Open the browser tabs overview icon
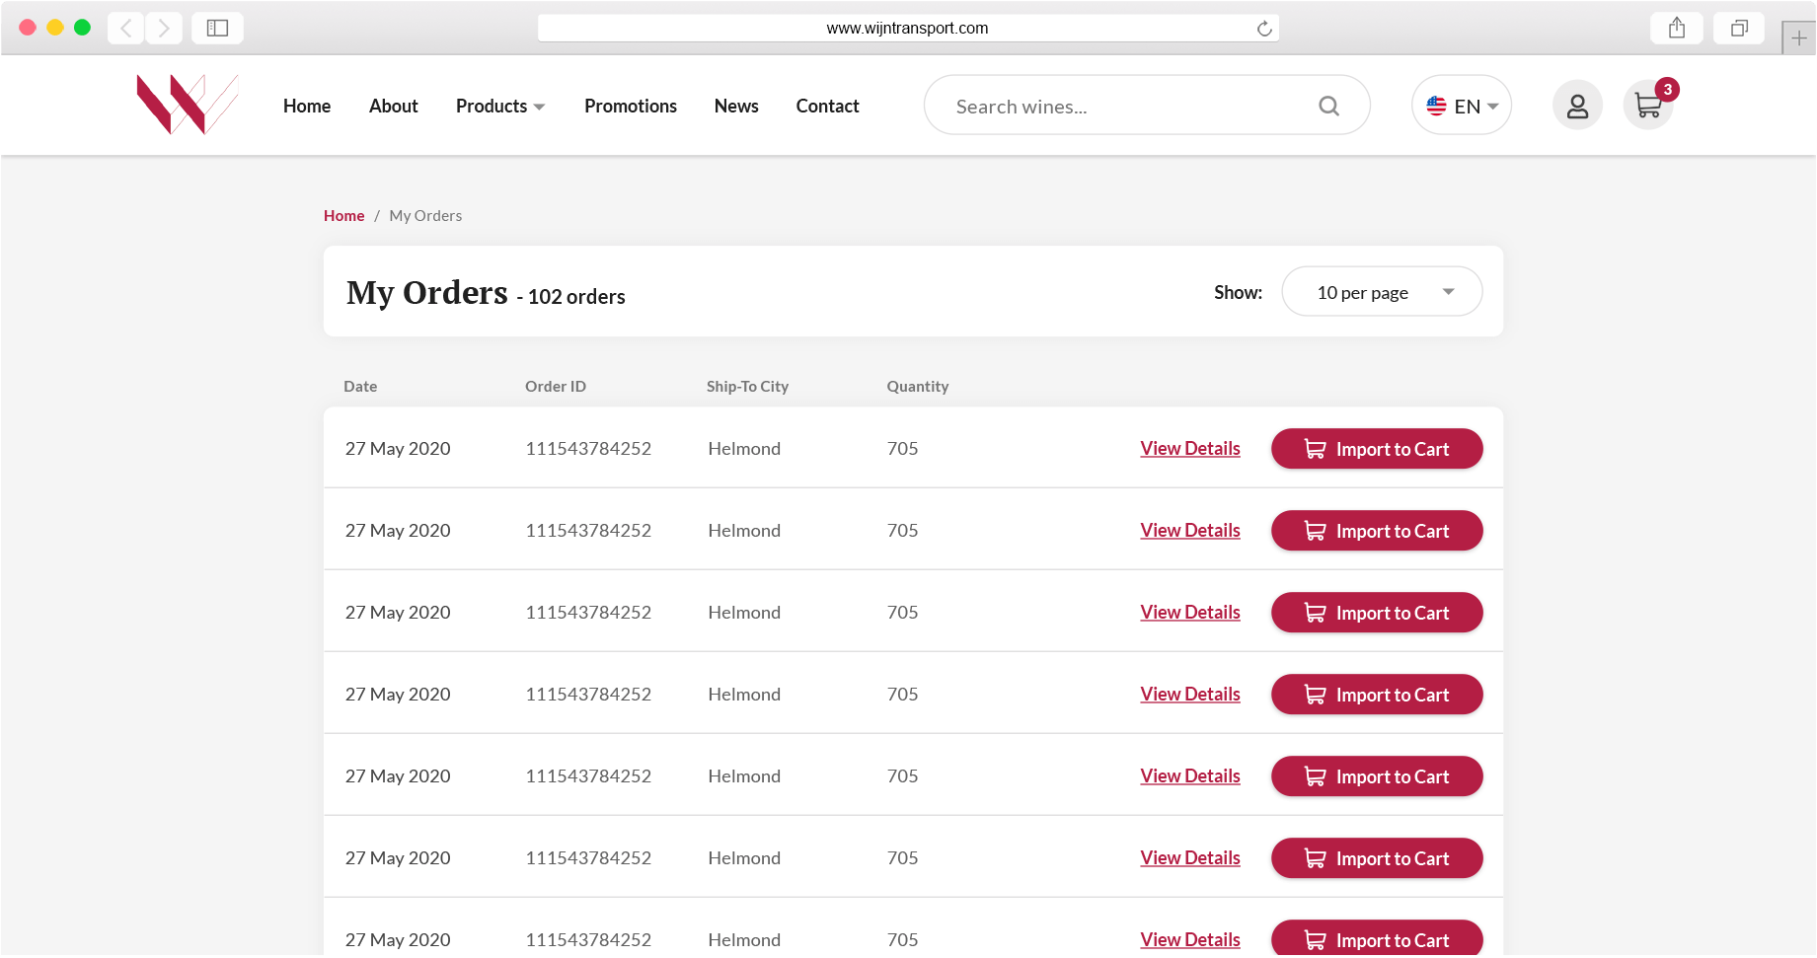The image size is (1817, 958). point(1739,28)
